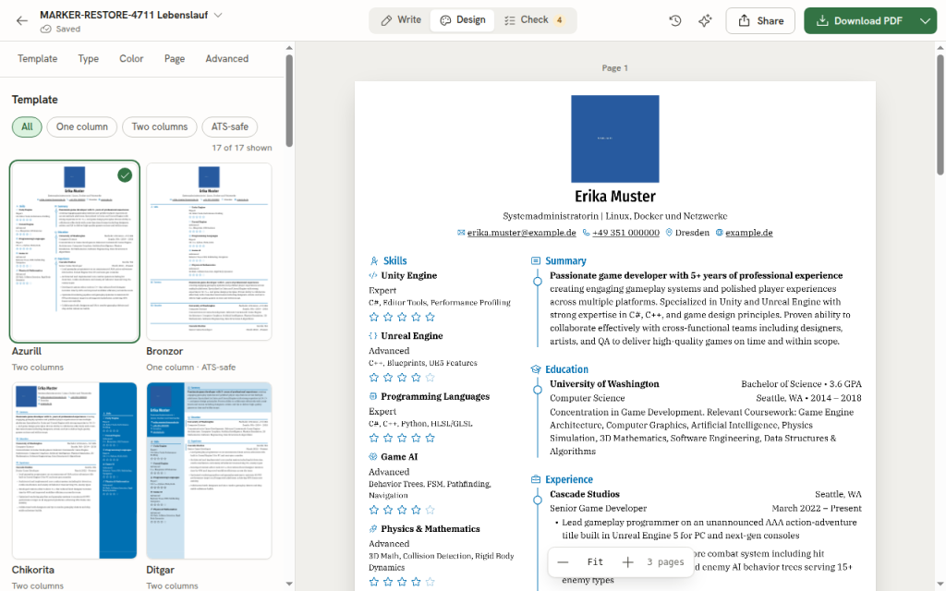Click the green checkmark on Azurill
Viewport: 946px width, 591px height.
pyautogui.click(x=125, y=175)
